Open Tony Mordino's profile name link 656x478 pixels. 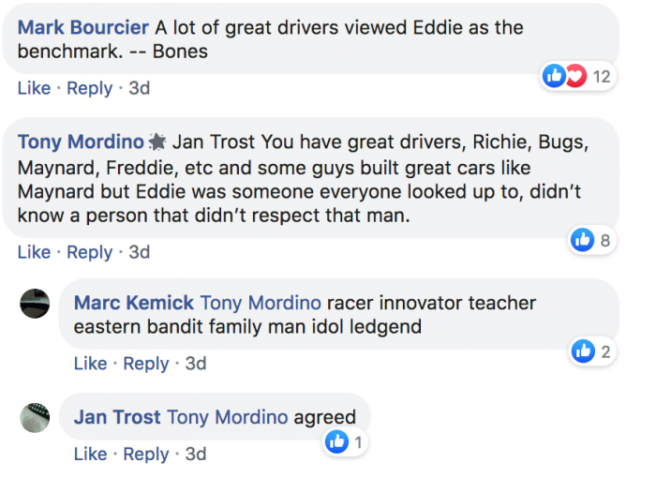[x=81, y=142]
